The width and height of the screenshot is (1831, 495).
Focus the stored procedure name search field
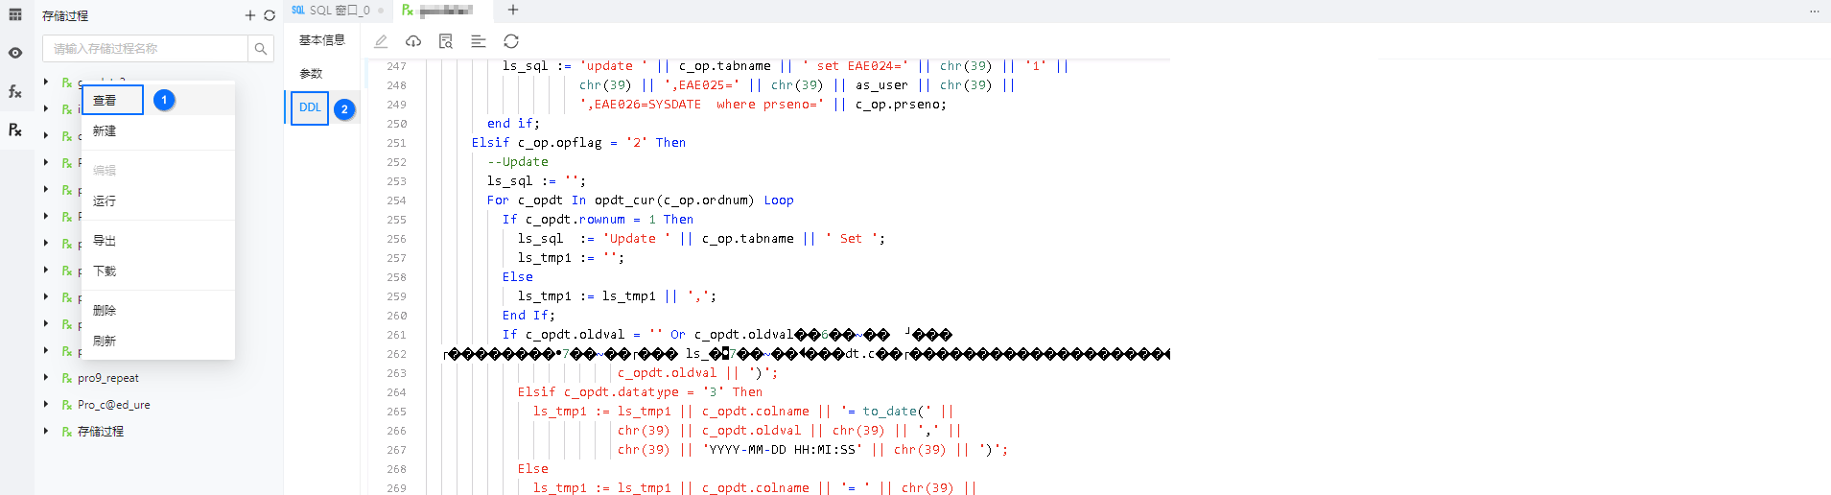pyautogui.click(x=144, y=49)
